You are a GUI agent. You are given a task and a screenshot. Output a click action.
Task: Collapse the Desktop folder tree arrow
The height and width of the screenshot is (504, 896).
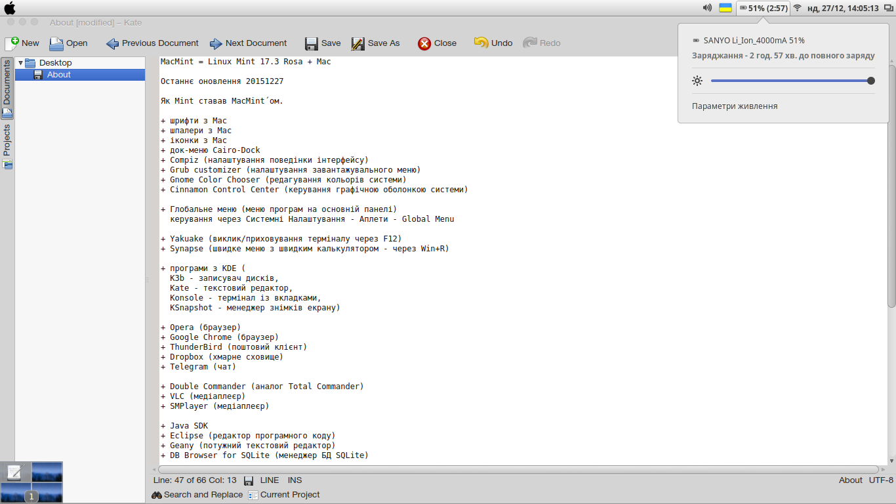click(x=20, y=63)
